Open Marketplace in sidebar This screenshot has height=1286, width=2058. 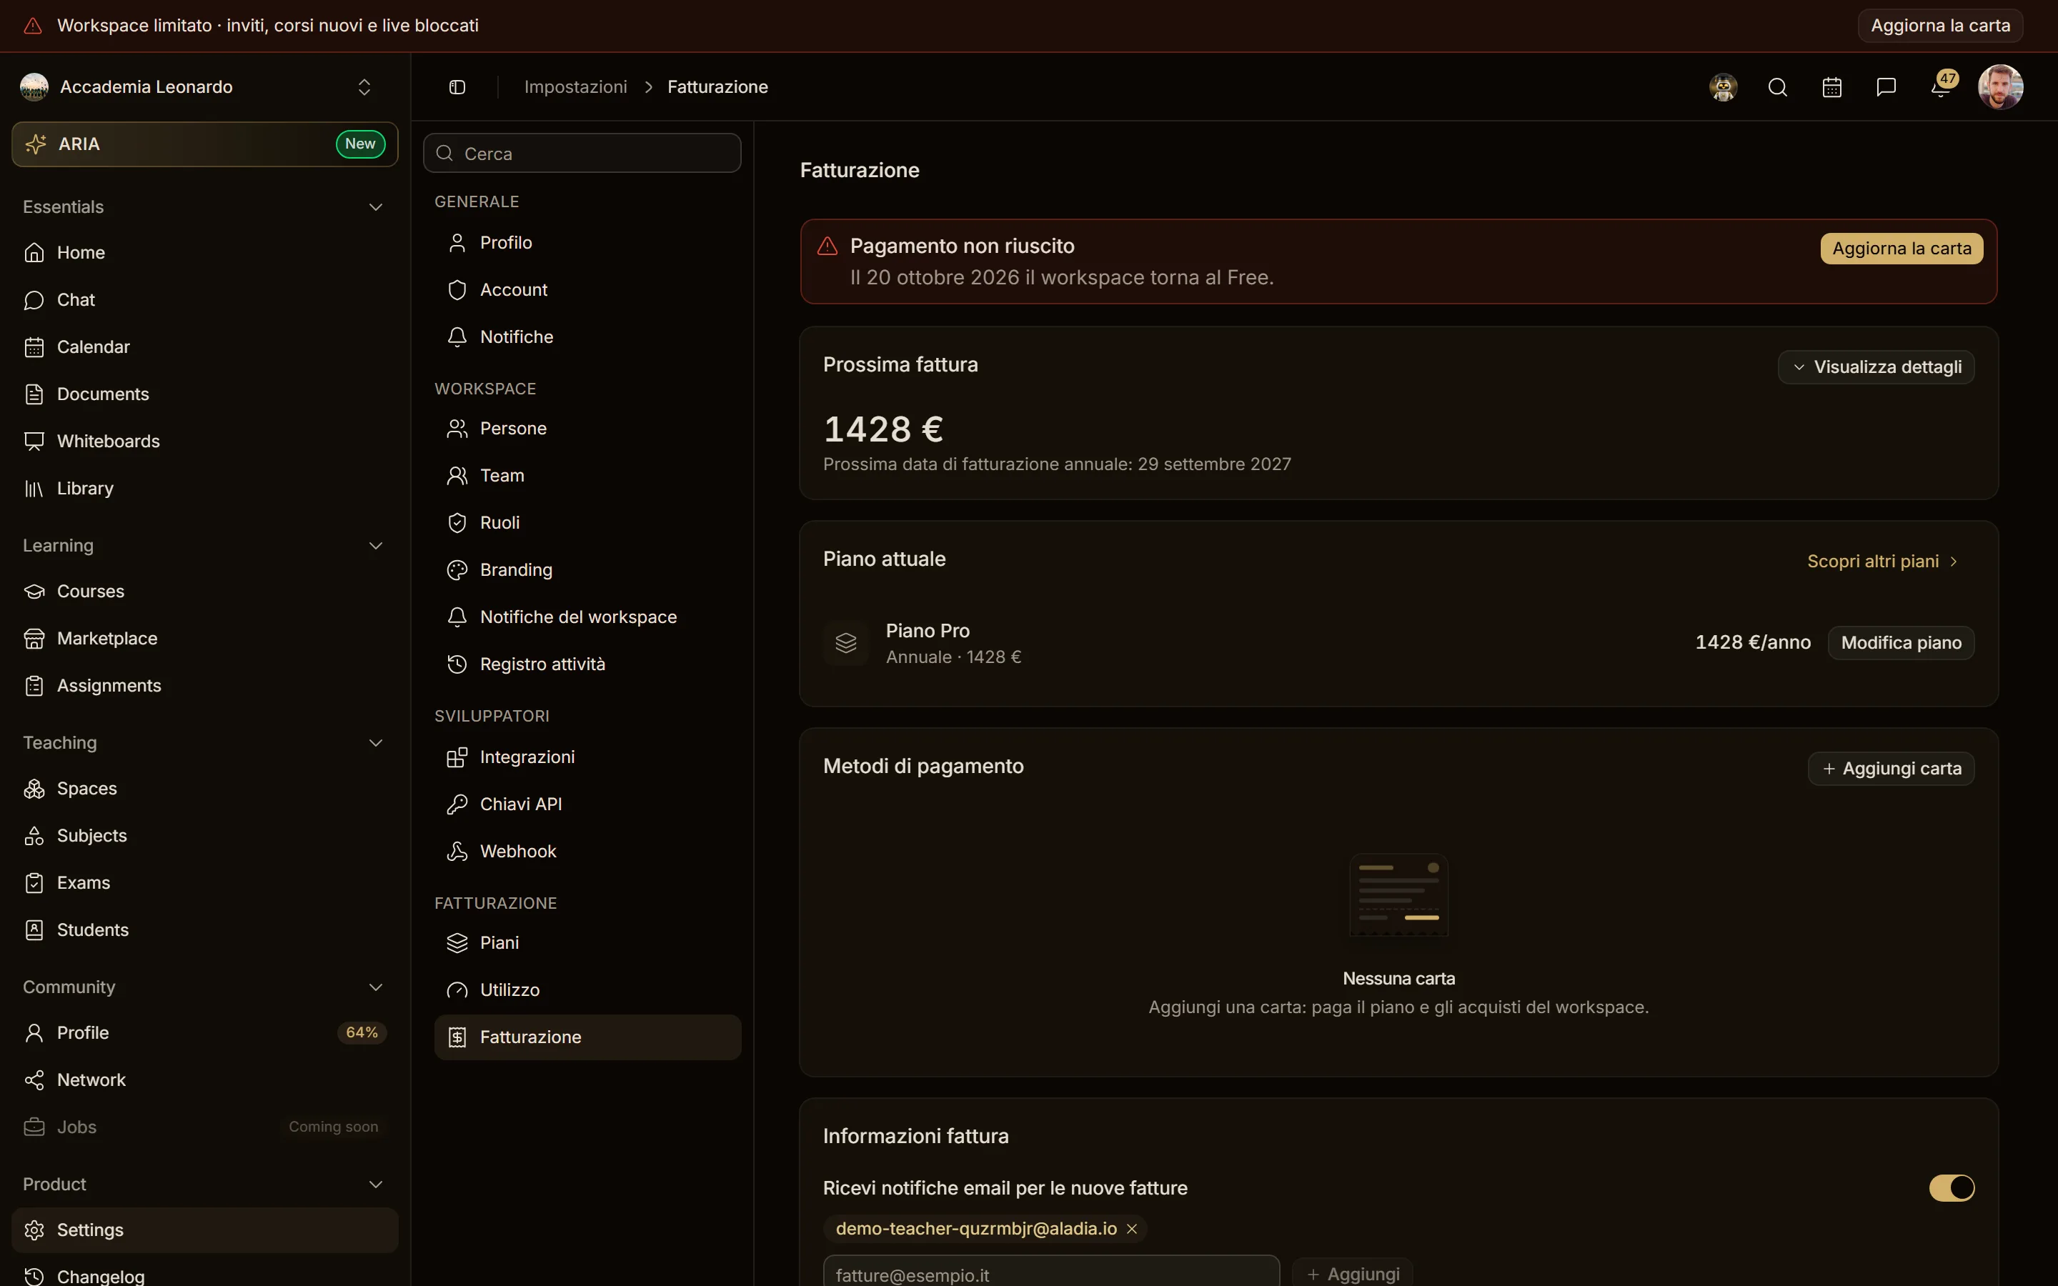pos(205,639)
